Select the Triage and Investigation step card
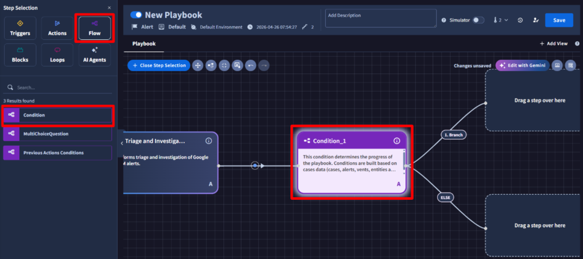Image resolution: width=583 pixels, height=259 pixels. pyautogui.click(x=171, y=163)
